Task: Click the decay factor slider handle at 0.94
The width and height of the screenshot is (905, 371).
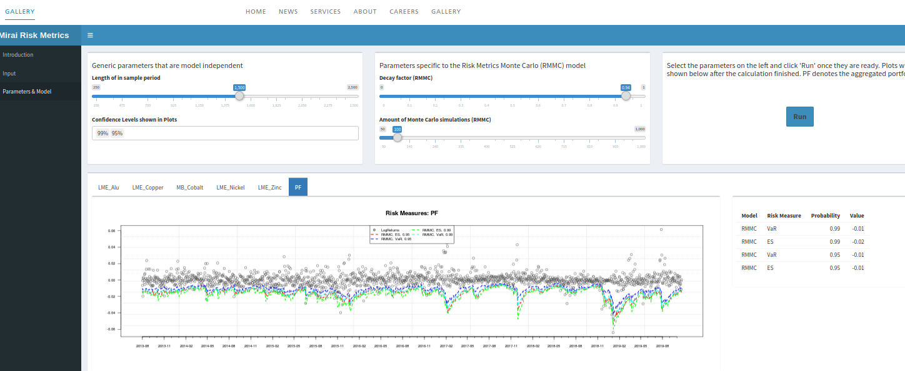Action: click(x=626, y=95)
